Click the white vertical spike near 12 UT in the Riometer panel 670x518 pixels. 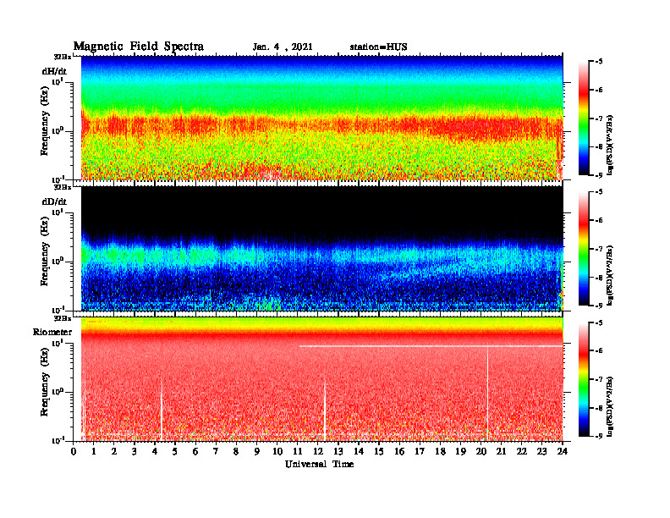[x=325, y=409]
